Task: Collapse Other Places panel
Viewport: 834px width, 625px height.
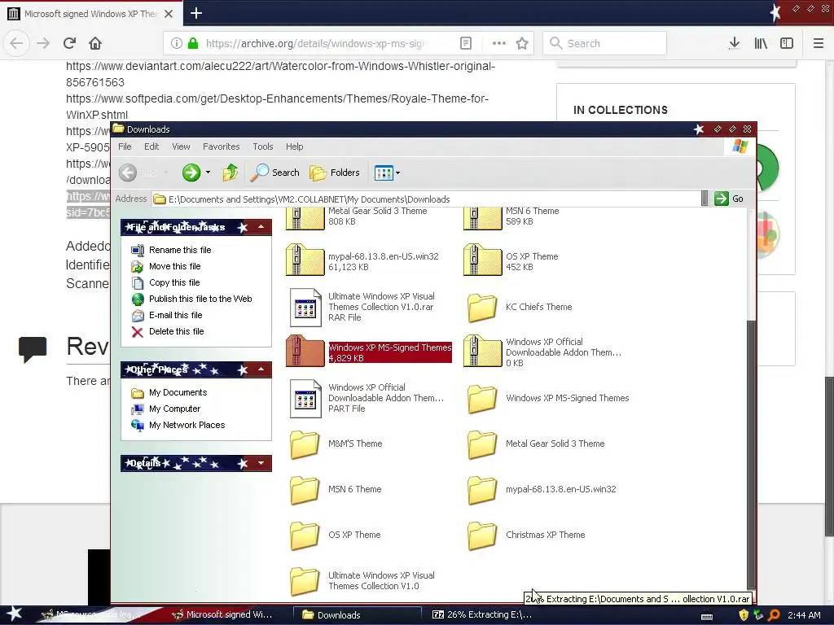Action: coord(261,369)
